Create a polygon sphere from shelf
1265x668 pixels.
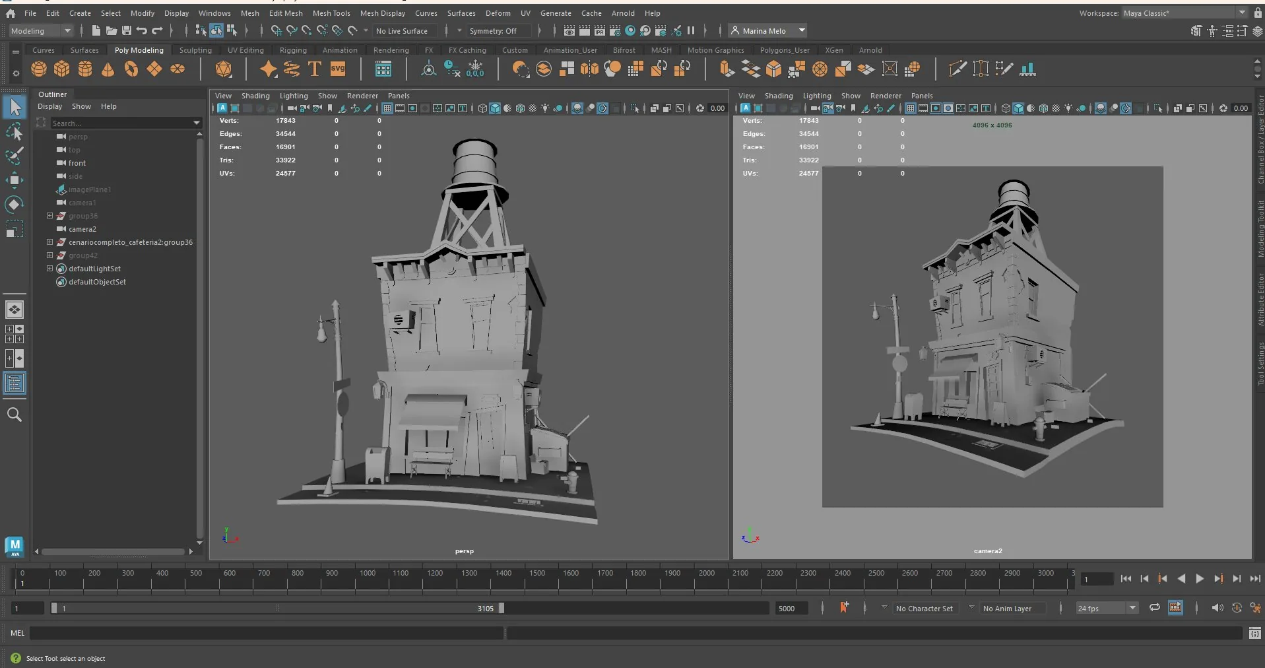[x=39, y=69]
